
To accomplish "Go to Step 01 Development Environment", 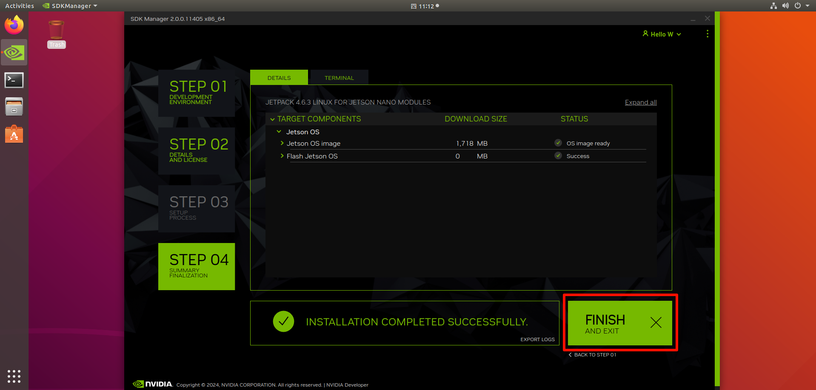I will [x=197, y=93].
